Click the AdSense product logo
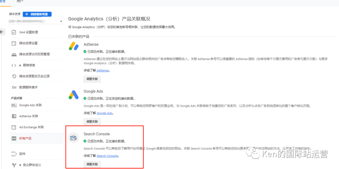This screenshot has width=339, height=169. point(74,46)
